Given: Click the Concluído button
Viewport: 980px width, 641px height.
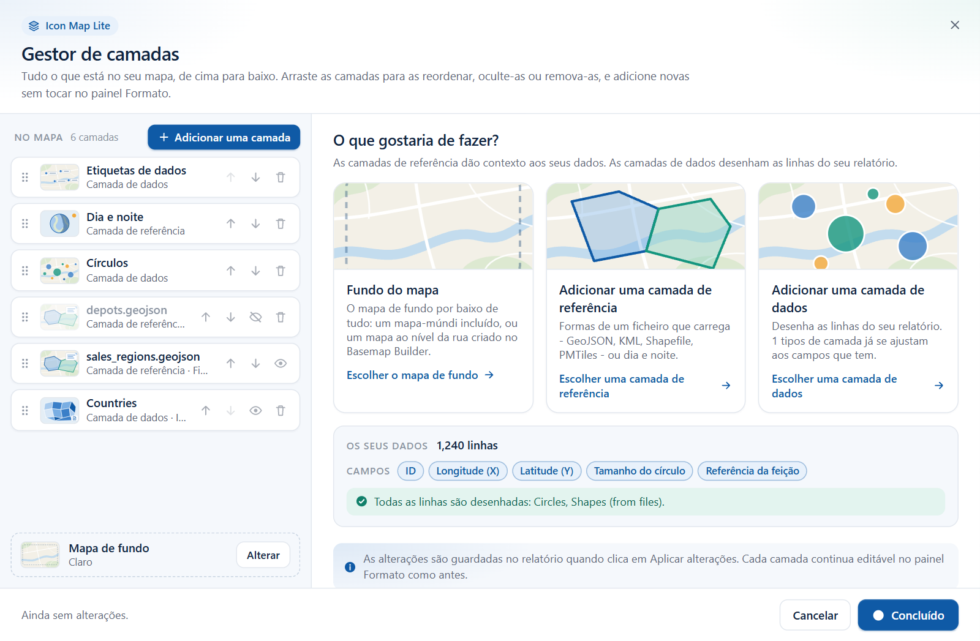Looking at the screenshot, I should pyautogui.click(x=908, y=615).
